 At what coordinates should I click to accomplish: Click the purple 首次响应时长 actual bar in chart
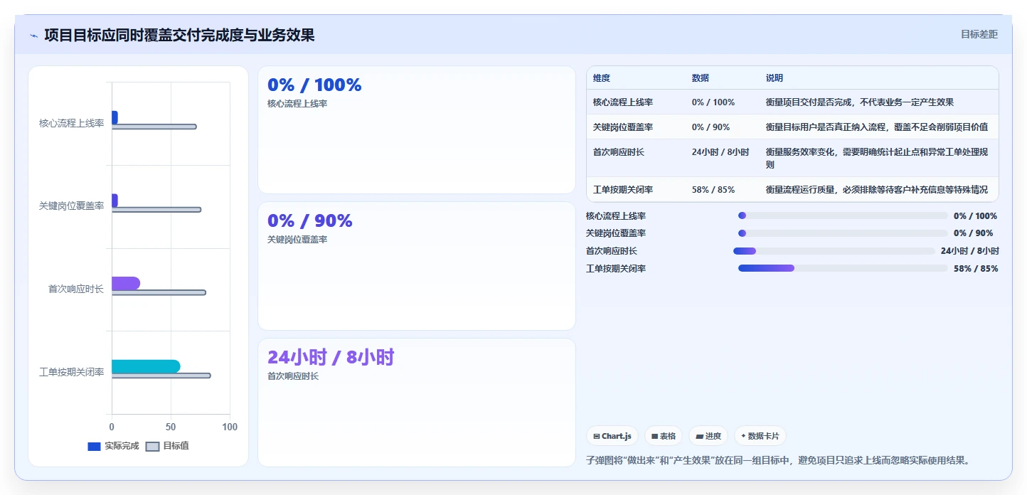click(126, 283)
